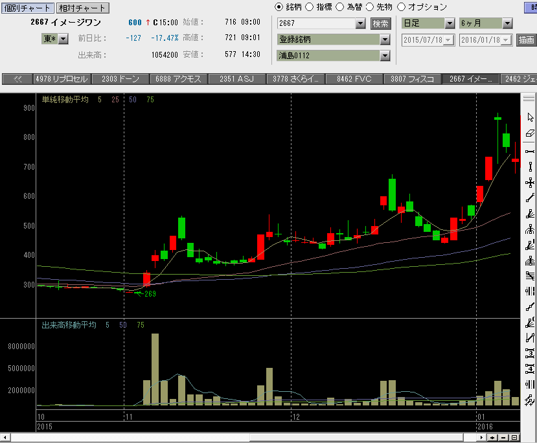Image resolution: width=537 pixels, height=443 pixels.
Task: Open the end date 2016/01/18 picker
Action: point(507,40)
